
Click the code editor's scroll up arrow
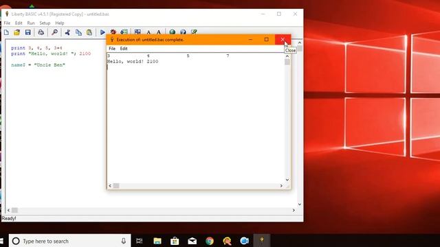(x=300, y=43)
